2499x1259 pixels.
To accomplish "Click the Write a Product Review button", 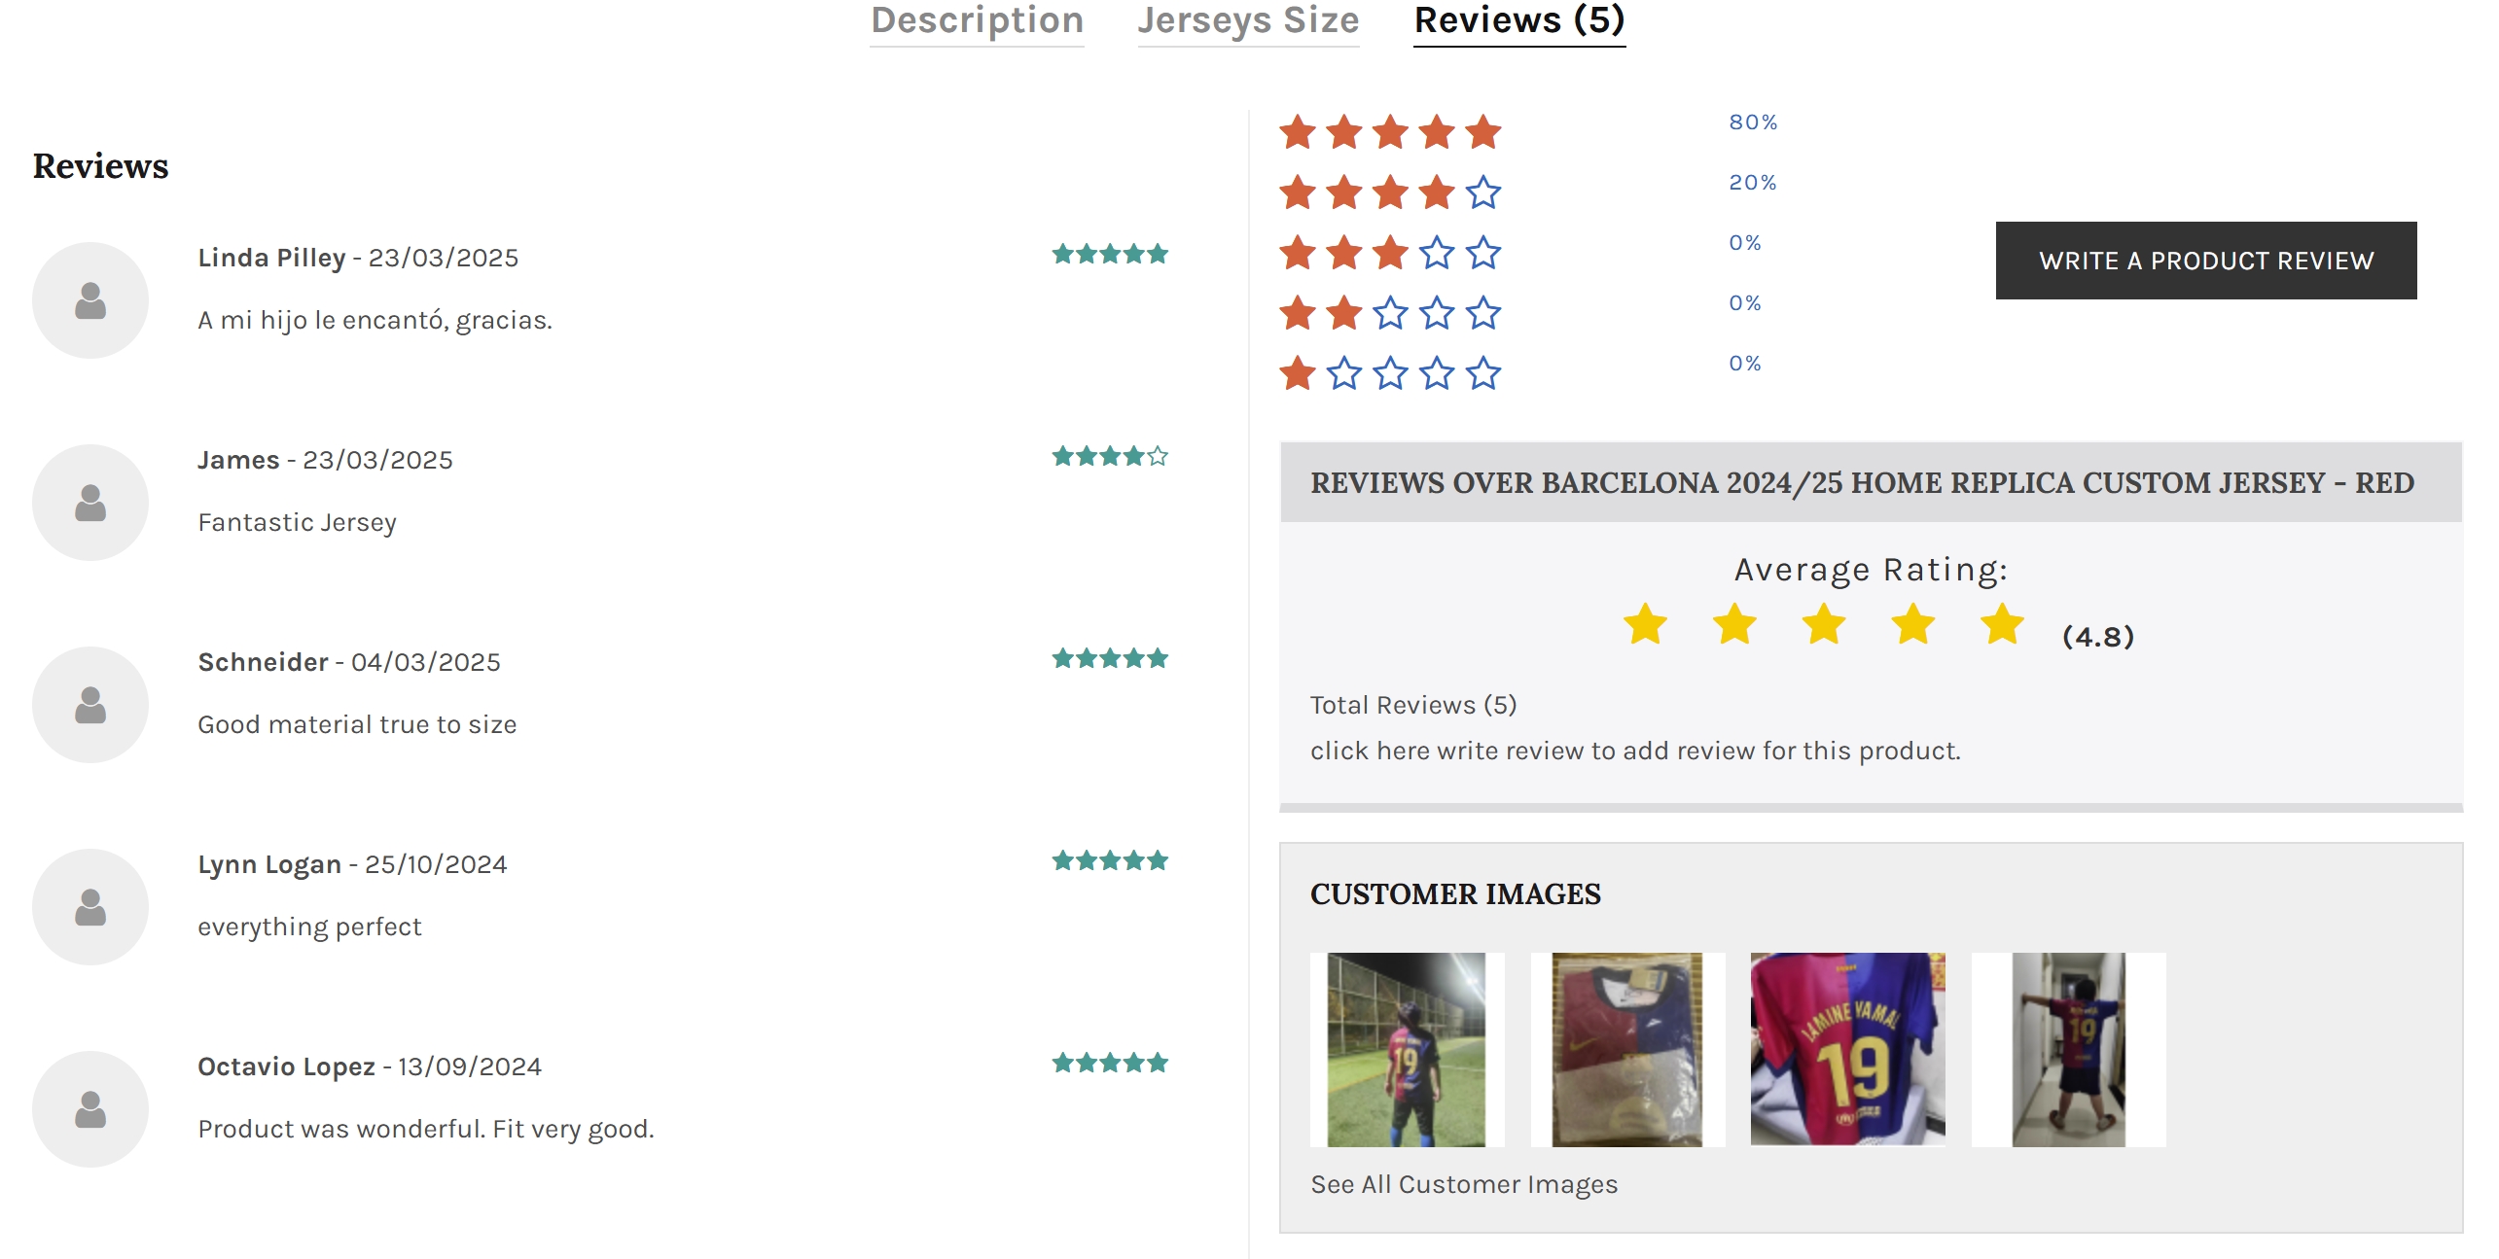I will (2205, 261).
